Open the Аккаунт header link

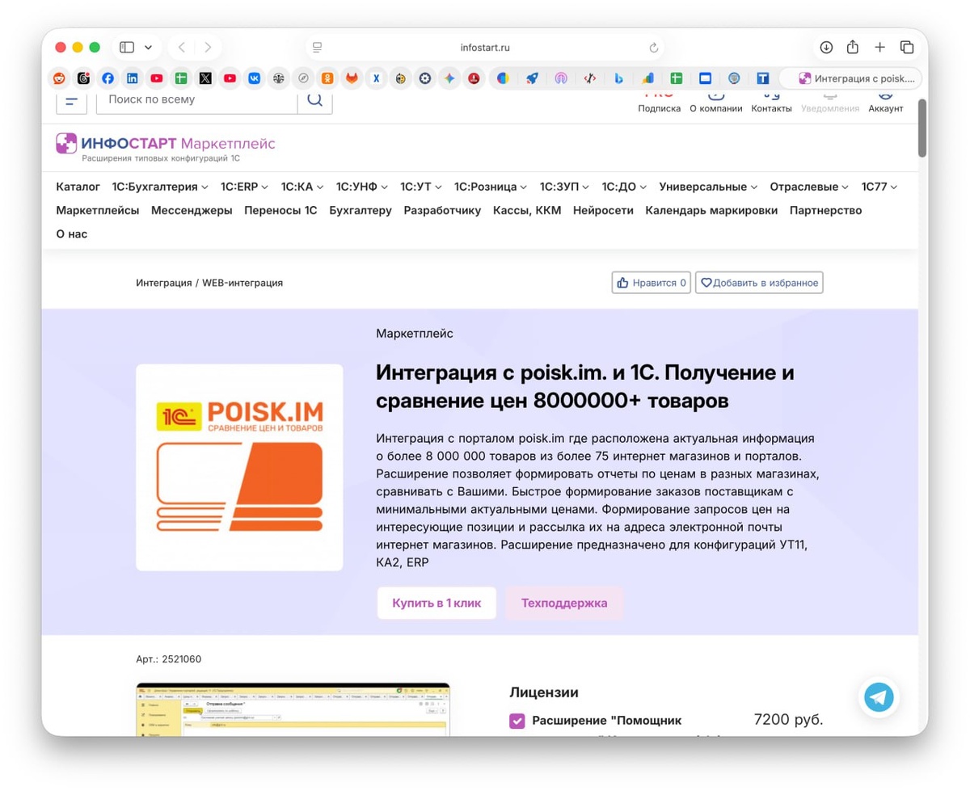[886, 103]
